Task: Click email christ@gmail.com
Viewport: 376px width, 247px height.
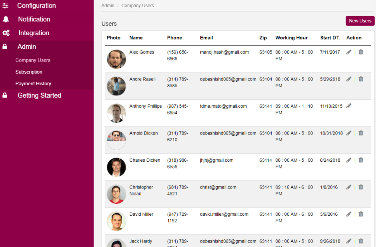Action: [218, 187]
